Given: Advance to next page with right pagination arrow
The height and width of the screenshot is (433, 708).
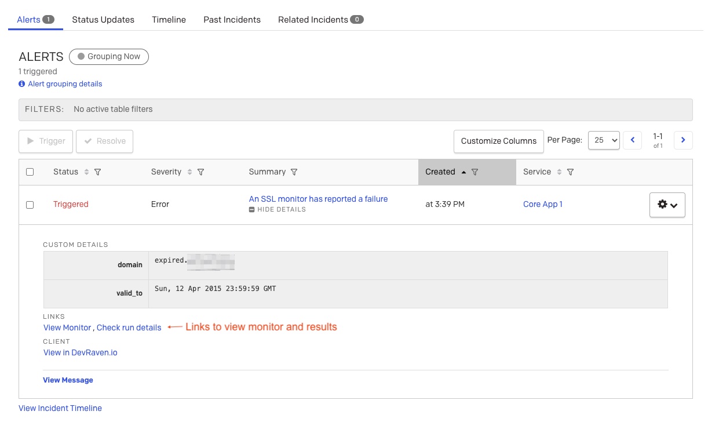Looking at the screenshot, I should 683,140.
